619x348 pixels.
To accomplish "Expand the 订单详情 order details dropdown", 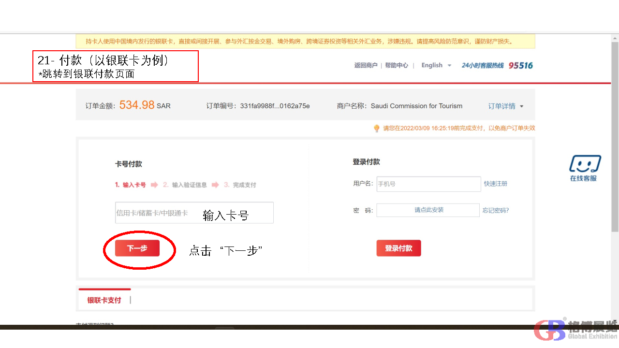I will coord(505,106).
